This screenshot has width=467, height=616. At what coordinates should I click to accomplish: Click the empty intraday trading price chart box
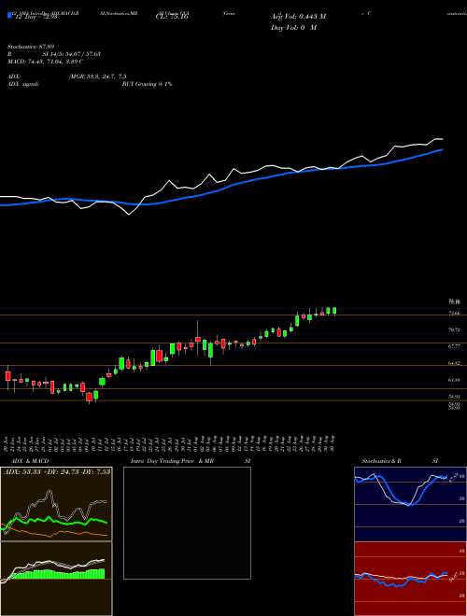click(x=187, y=523)
